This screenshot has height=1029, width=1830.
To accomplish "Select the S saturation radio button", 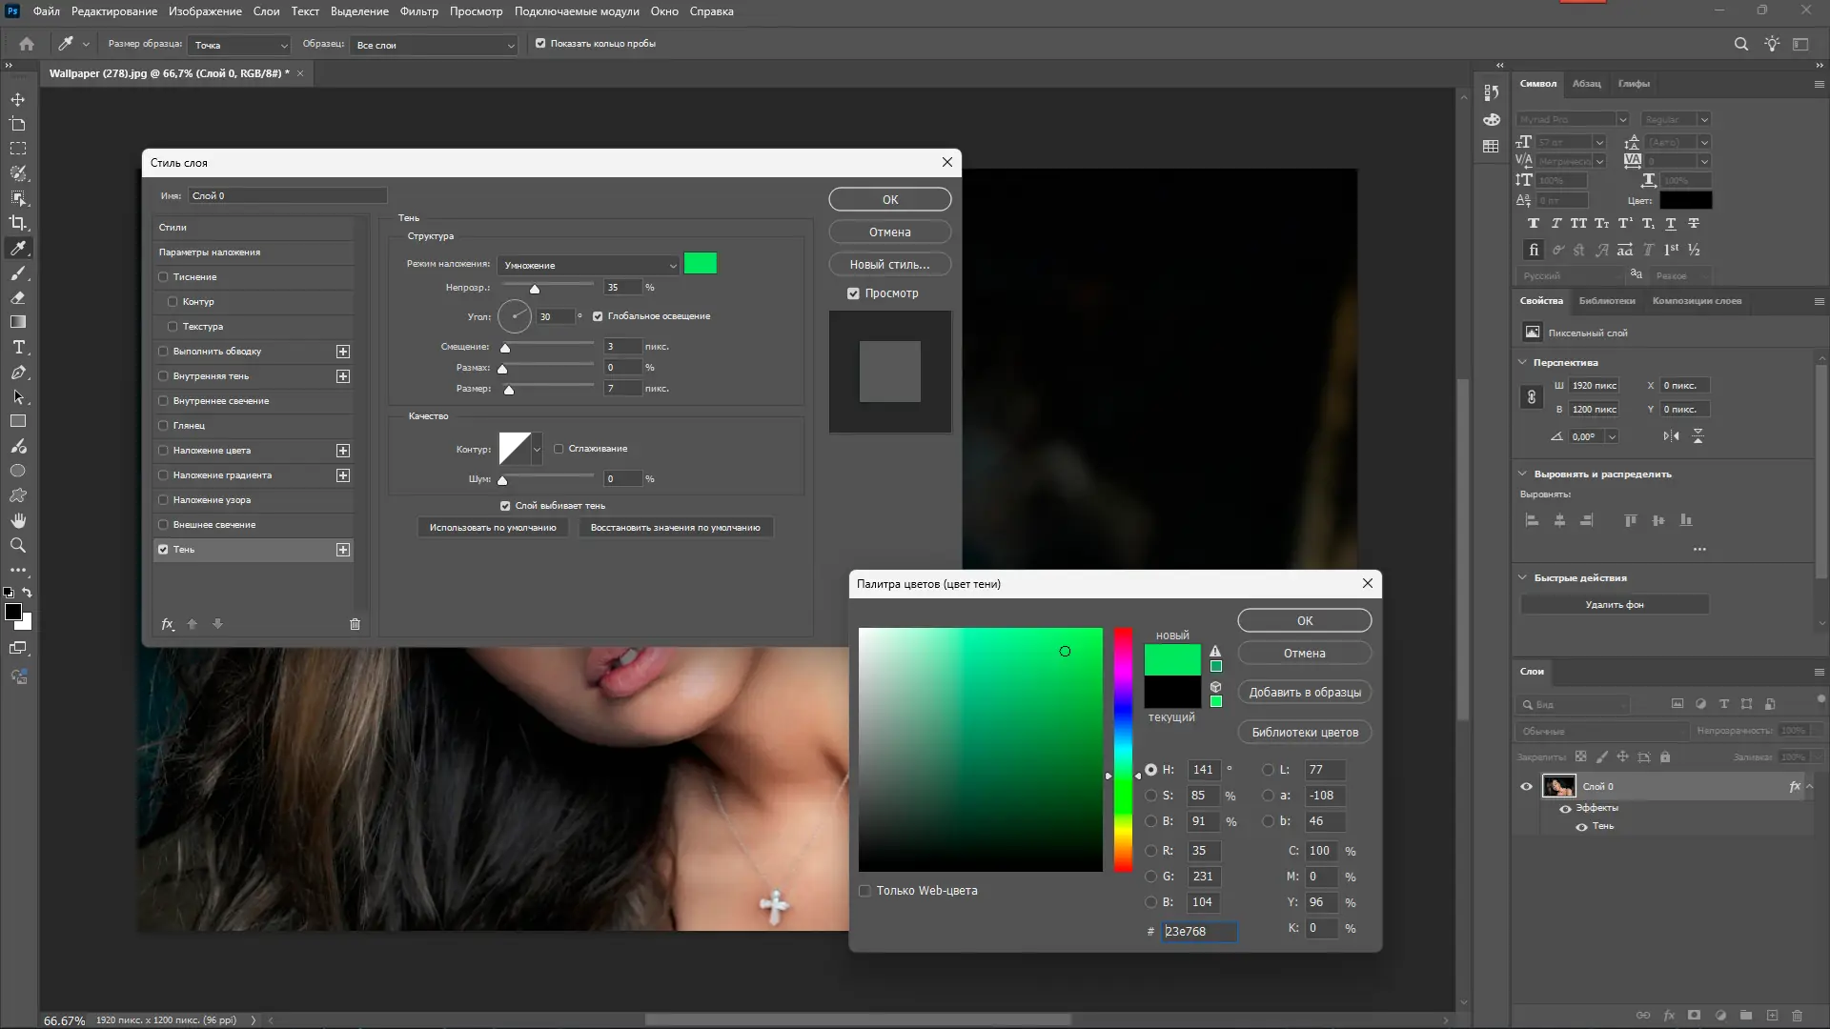I will tap(1150, 796).
